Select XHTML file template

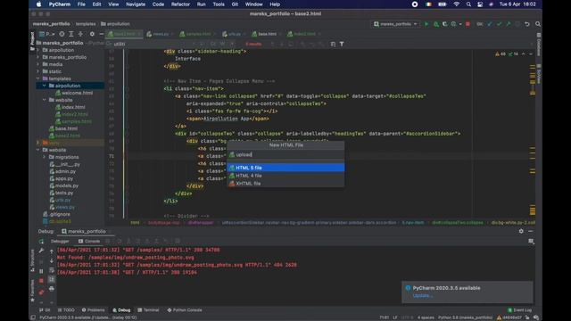point(285,184)
